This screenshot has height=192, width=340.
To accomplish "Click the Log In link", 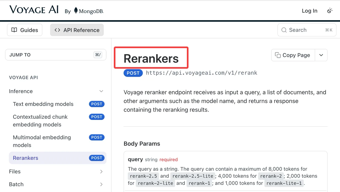I will click(x=310, y=11).
